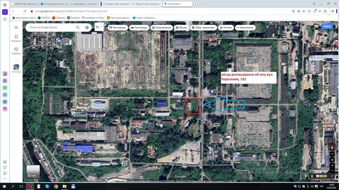Open the Google Maps hamburger menu
339x190 pixels.
16,28
